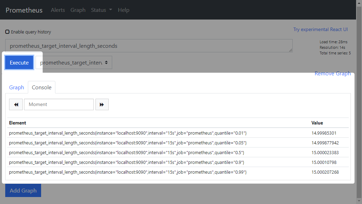The width and height of the screenshot is (362, 204).
Task: Select row with quantile="0.01"
Action: coord(178,133)
